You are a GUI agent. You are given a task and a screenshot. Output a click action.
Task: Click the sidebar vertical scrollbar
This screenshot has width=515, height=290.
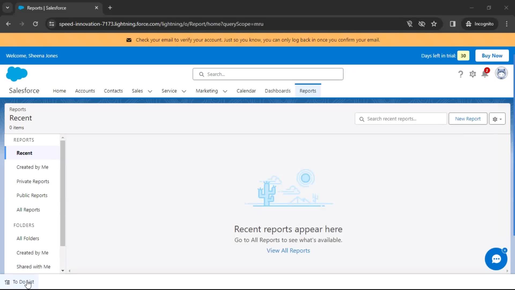click(63, 193)
